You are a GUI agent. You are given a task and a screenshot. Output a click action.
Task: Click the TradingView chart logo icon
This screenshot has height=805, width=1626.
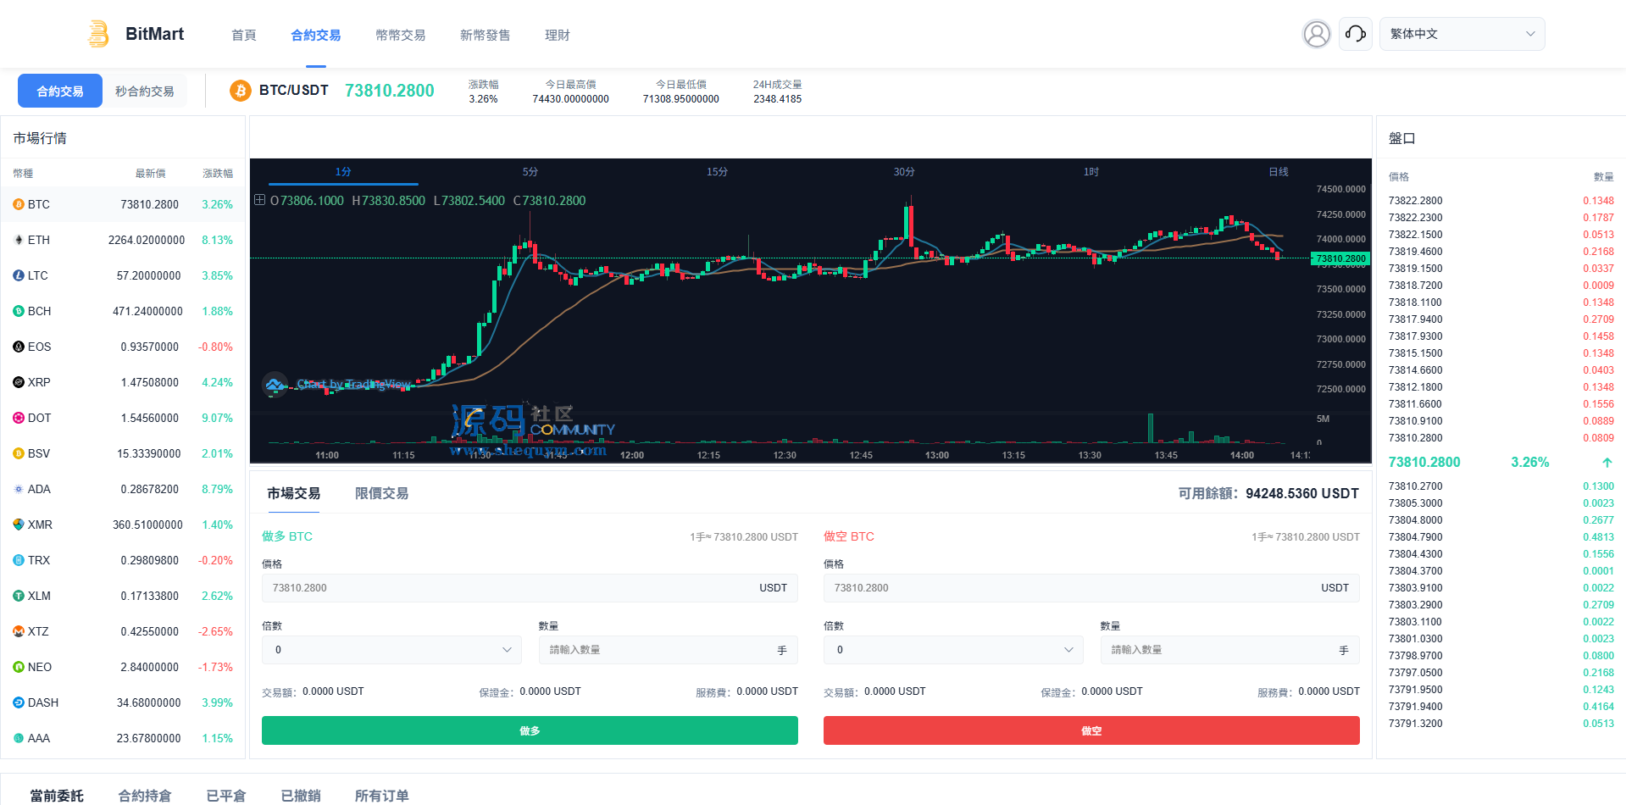coord(275,384)
